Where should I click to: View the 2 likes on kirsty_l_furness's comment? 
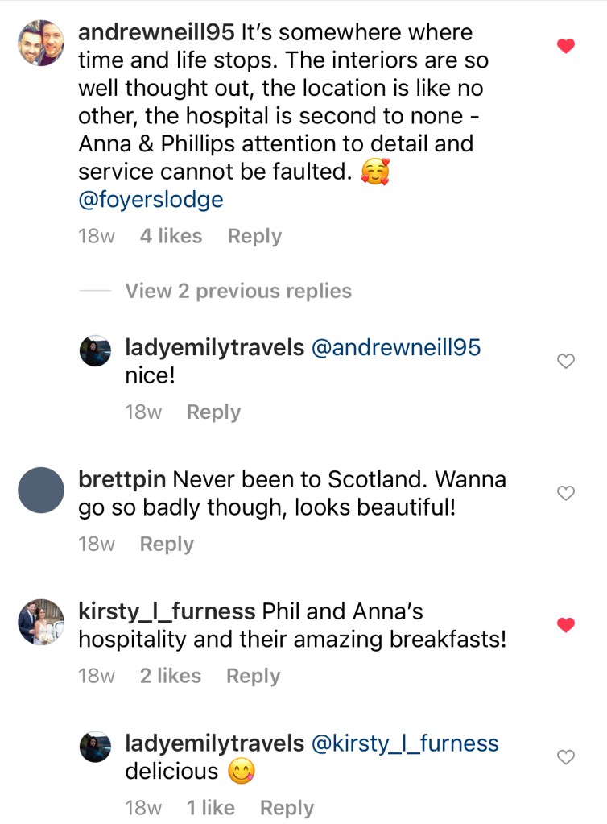pyautogui.click(x=170, y=676)
